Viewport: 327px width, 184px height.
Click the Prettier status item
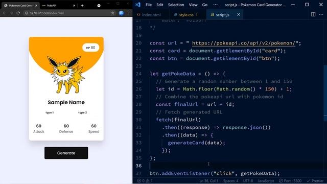[x=315, y=181]
